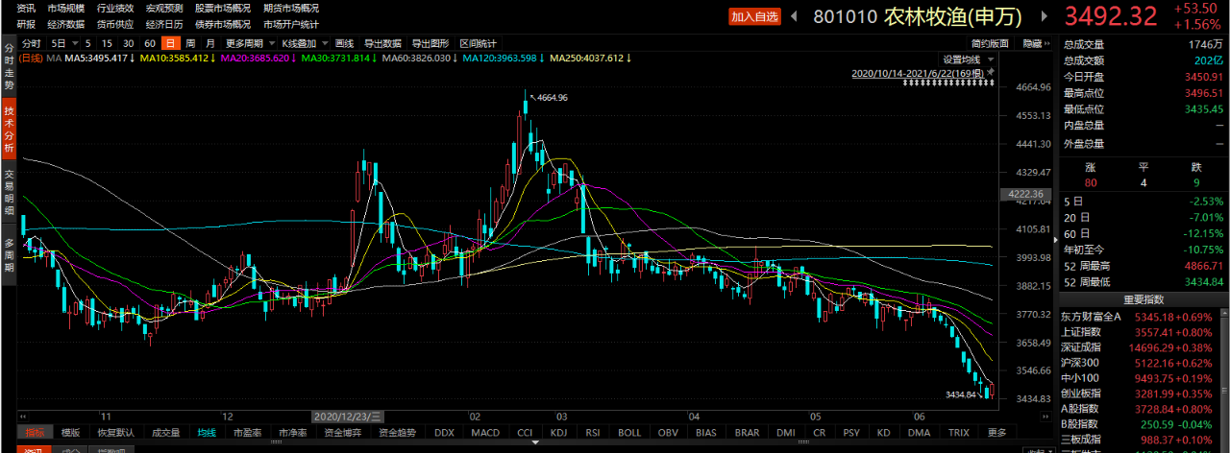Image resolution: width=1230 pixels, height=453 pixels.
Task: Click the pin icon beside the date range
Action: [991, 72]
